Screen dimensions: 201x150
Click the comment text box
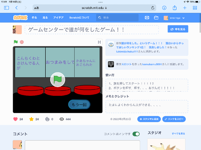(x=82, y=145)
